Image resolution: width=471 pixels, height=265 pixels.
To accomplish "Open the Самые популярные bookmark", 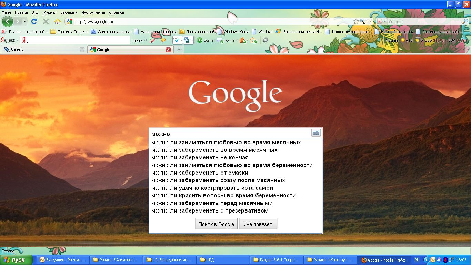I will pyautogui.click(x=111, y=31).
